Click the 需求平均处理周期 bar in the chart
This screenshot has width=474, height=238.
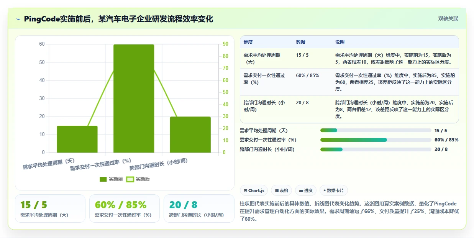[77, 139]
